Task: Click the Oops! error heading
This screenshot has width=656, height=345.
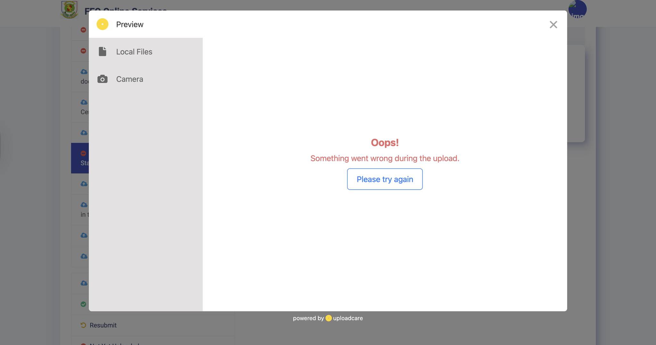Action: (x=385, y=143)
